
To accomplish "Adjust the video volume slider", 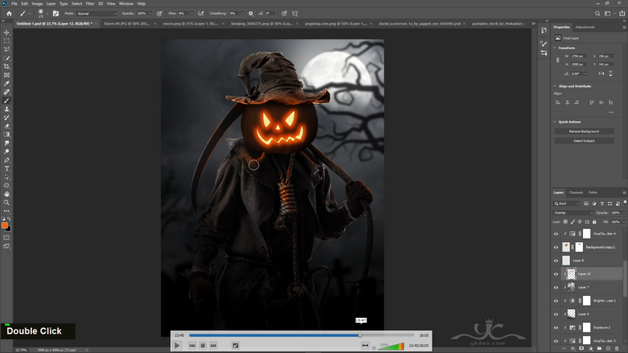I will click(x=392, y=346).
